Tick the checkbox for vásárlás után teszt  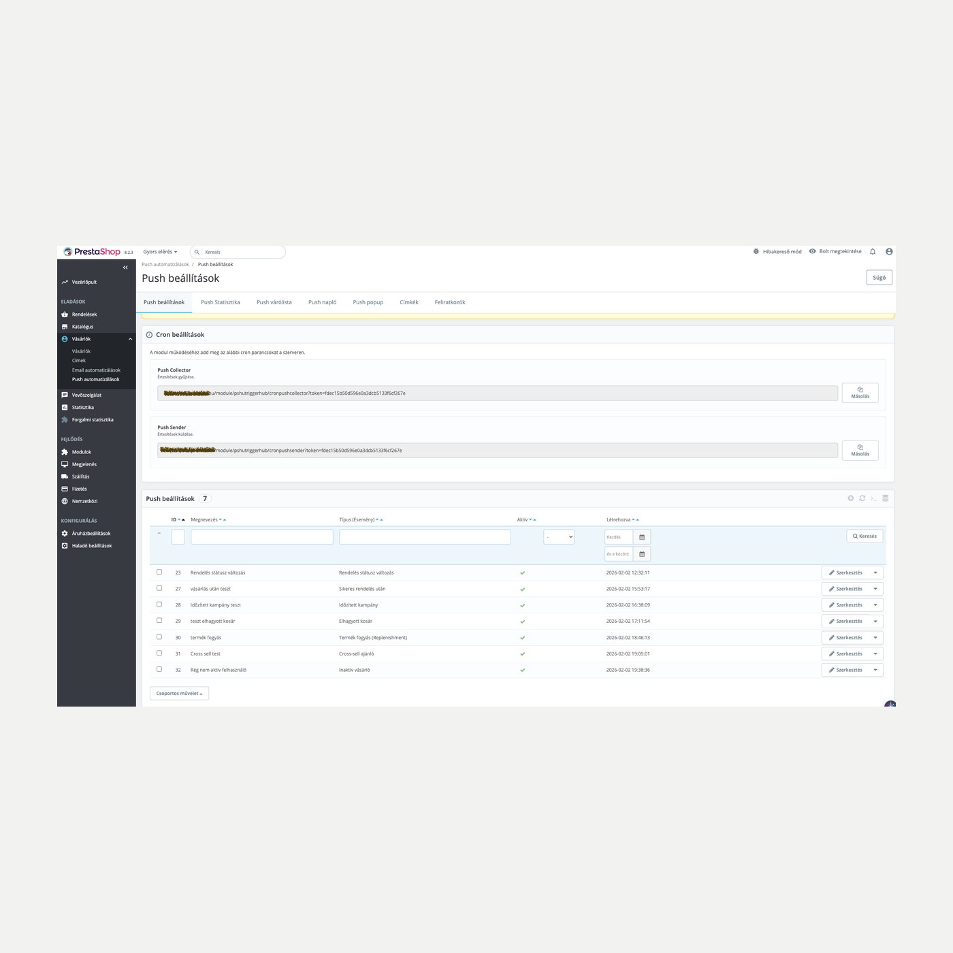point(159,588)
